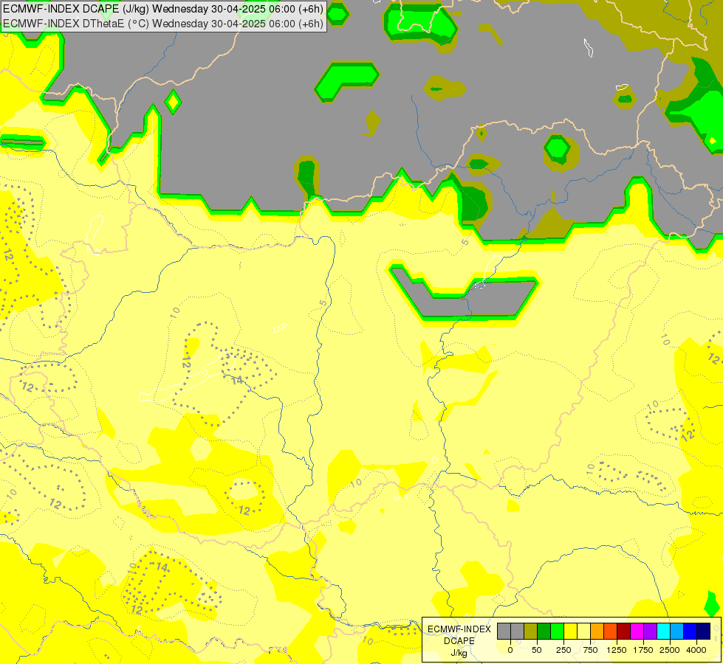Click the DThetaE title line at top

pyautogui.click(x=163, y=24)
